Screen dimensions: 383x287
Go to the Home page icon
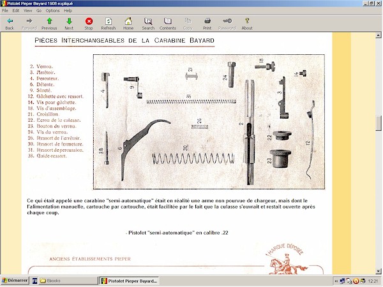[128, 21]
